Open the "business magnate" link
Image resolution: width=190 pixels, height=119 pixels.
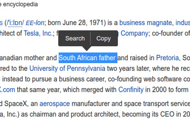[x=145, y=23]
